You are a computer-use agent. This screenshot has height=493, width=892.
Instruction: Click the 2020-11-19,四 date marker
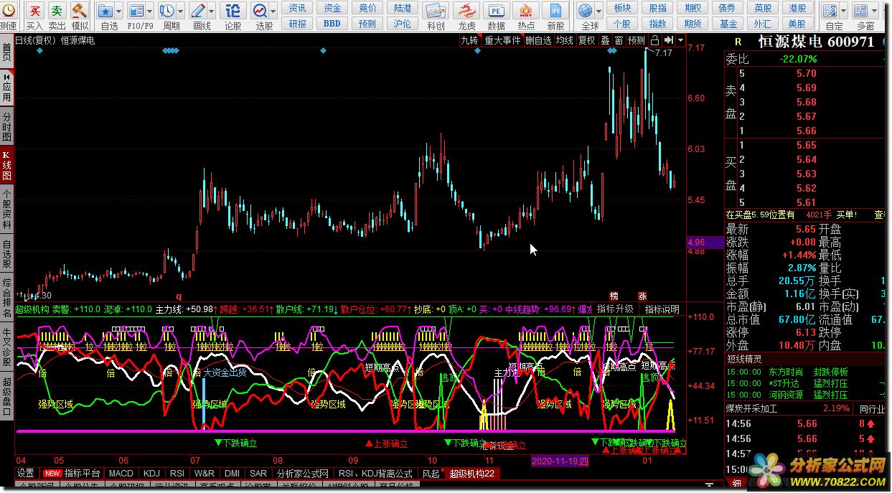point(560,461)
